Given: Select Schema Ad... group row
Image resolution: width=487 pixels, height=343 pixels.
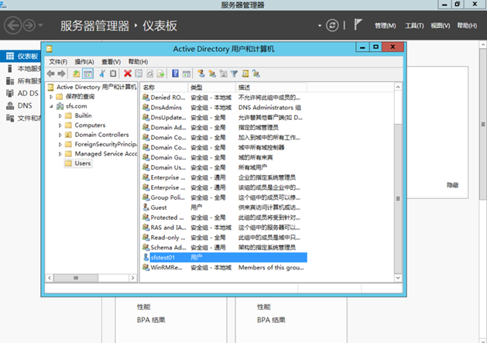Looking at the screenshot, I should pos(225,248).
